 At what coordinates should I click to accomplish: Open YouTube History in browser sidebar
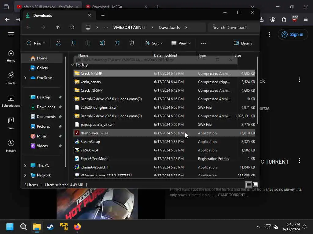click(x=11, y=146)
